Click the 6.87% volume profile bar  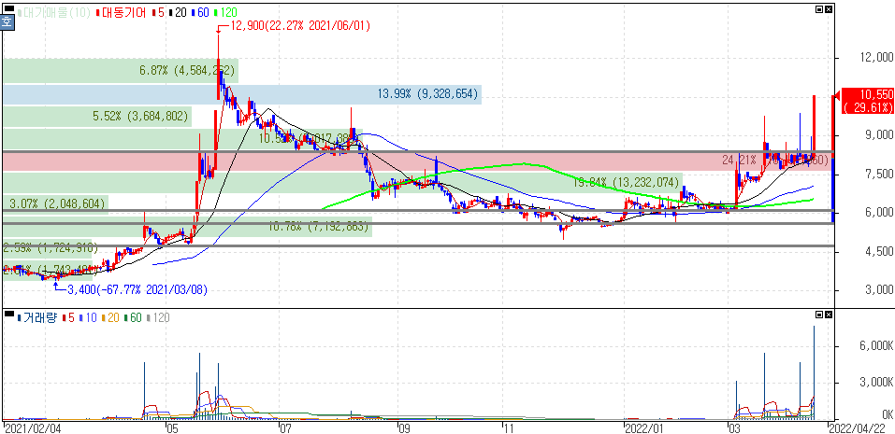(120, 71)
